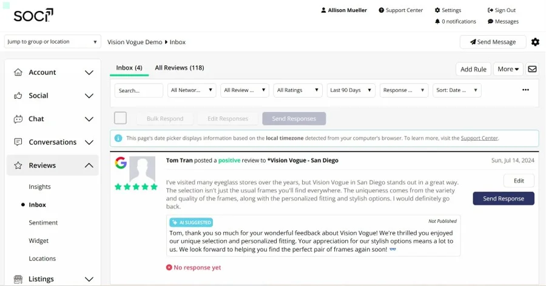Viewport: 546px width, 286px height.
Task: Click inside the review Search field
Action: (138, 90)
